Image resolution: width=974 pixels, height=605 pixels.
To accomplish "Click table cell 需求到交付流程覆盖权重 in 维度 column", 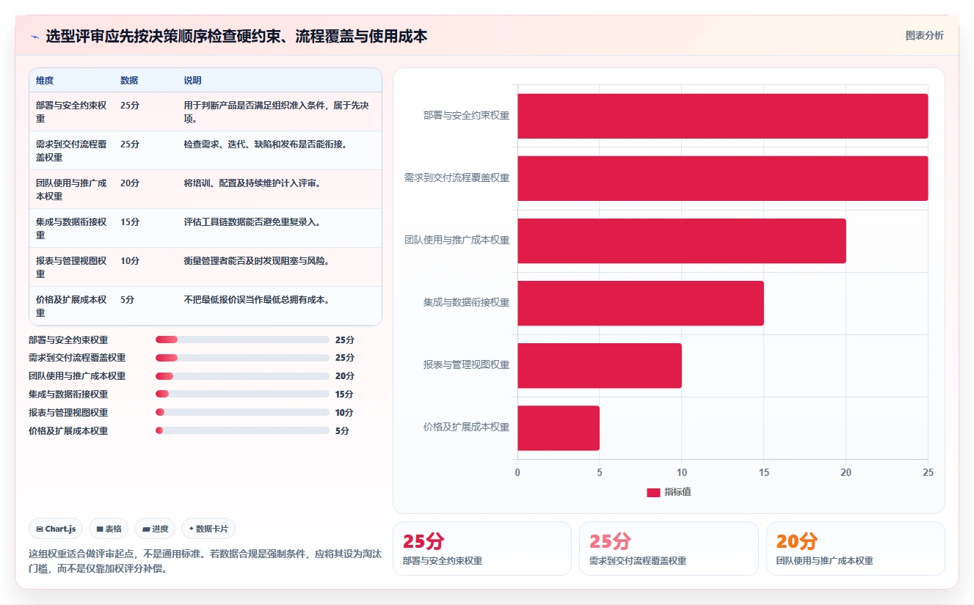I will [72, 150].
